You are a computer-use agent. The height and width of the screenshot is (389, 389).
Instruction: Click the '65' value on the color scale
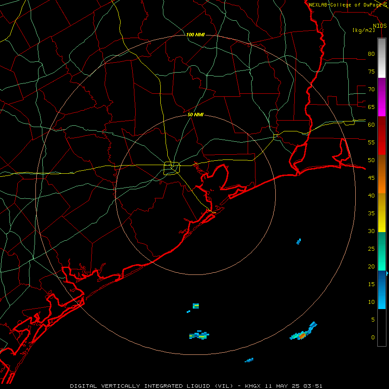coord(371,107)
